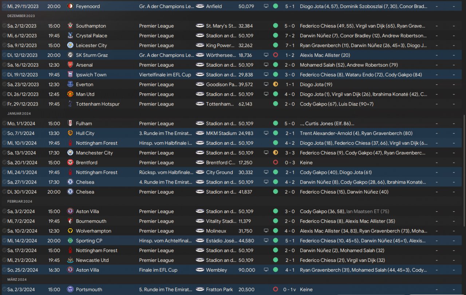Click the yellow draw indicator in the Everton row
Image resolution: width=466 pixels, height=295 pixels.
(x=276, y=84)
